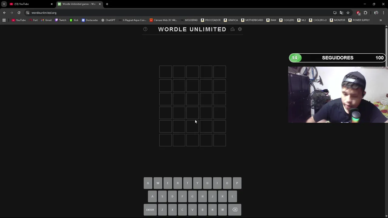Viewport: 388px width, 218px height.
Task: Tap the Q key on the Wordle keyboard
Action: coord(148,183)
